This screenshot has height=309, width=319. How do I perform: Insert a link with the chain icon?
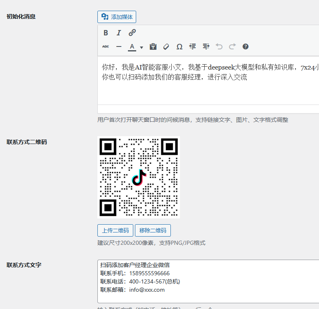point(132,33)
